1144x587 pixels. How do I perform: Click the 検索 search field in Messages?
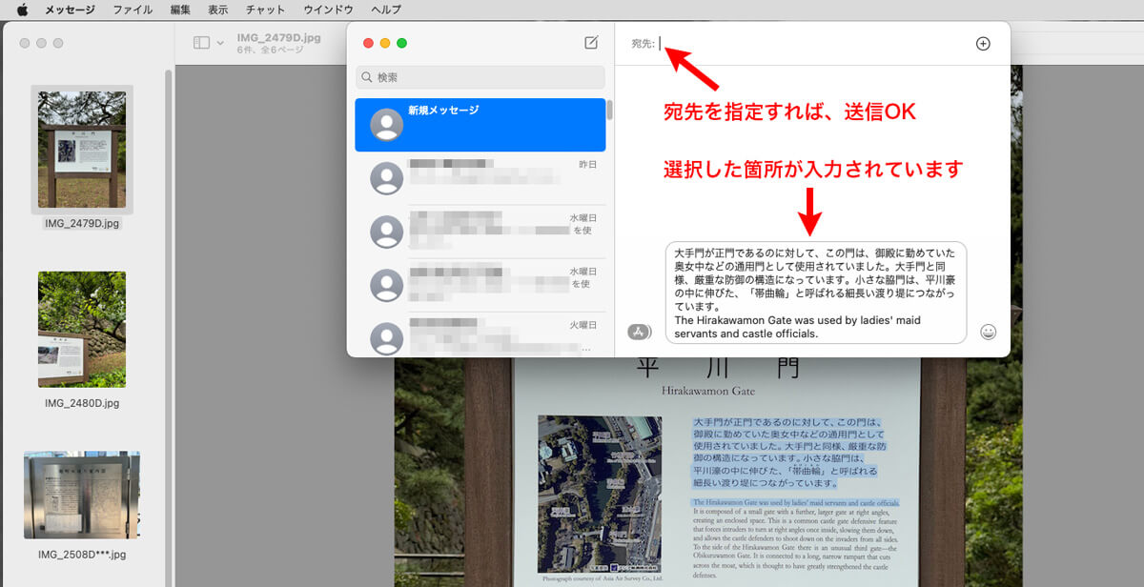[480, 77]
